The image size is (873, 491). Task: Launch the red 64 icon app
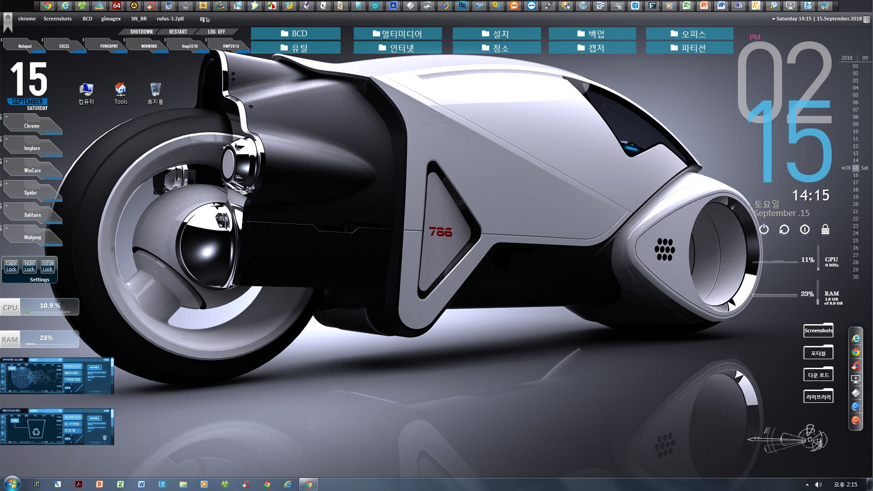click(117, 6)
